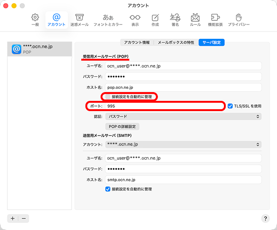The height and width of the screenshot is (230, 277).
Task: Select the 迷惑メール junk mail icon
Action: point(79,19)
